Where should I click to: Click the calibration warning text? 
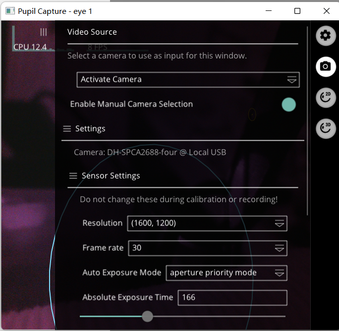178,199
